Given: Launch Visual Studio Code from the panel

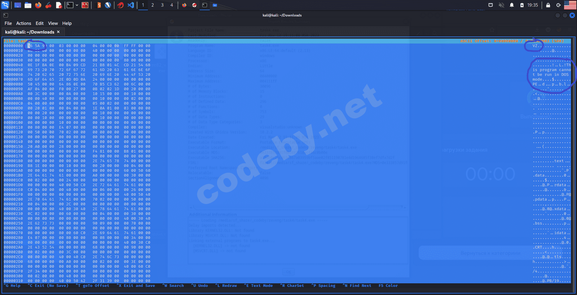Looking at the screenshot, I should tap(131, 5).
